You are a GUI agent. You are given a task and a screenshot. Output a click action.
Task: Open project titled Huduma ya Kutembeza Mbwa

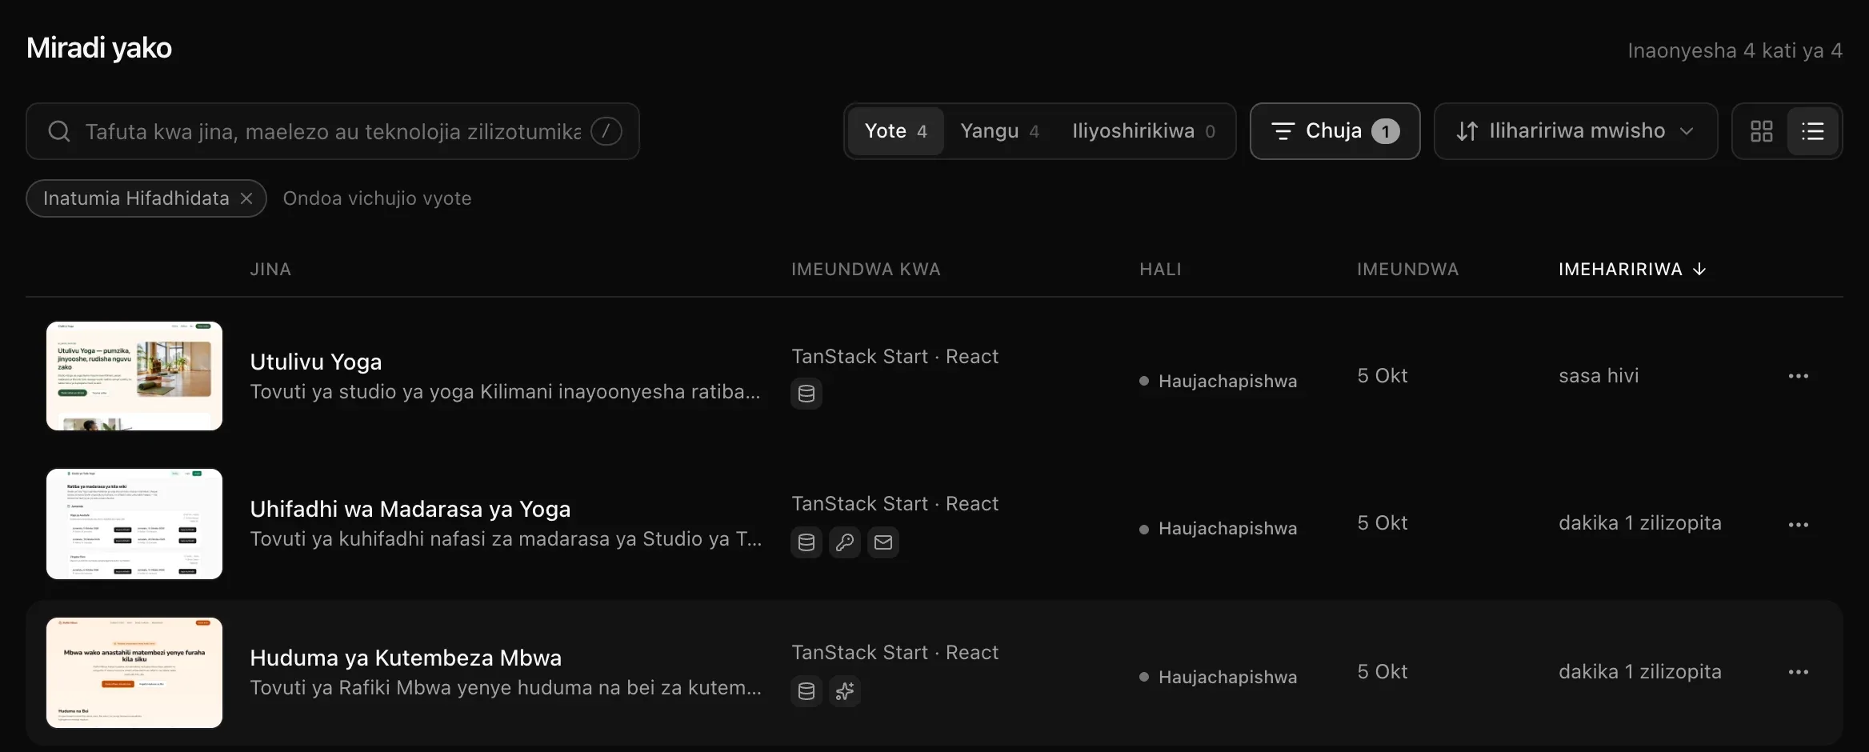point(406,658)
